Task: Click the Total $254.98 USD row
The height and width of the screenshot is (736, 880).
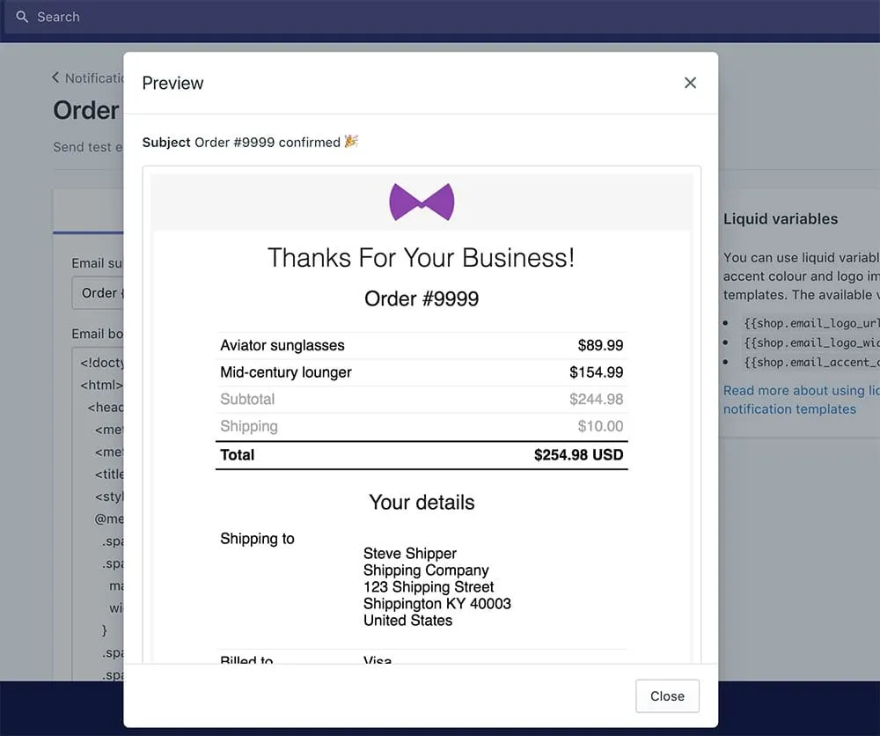Action: tap(422, 455)
